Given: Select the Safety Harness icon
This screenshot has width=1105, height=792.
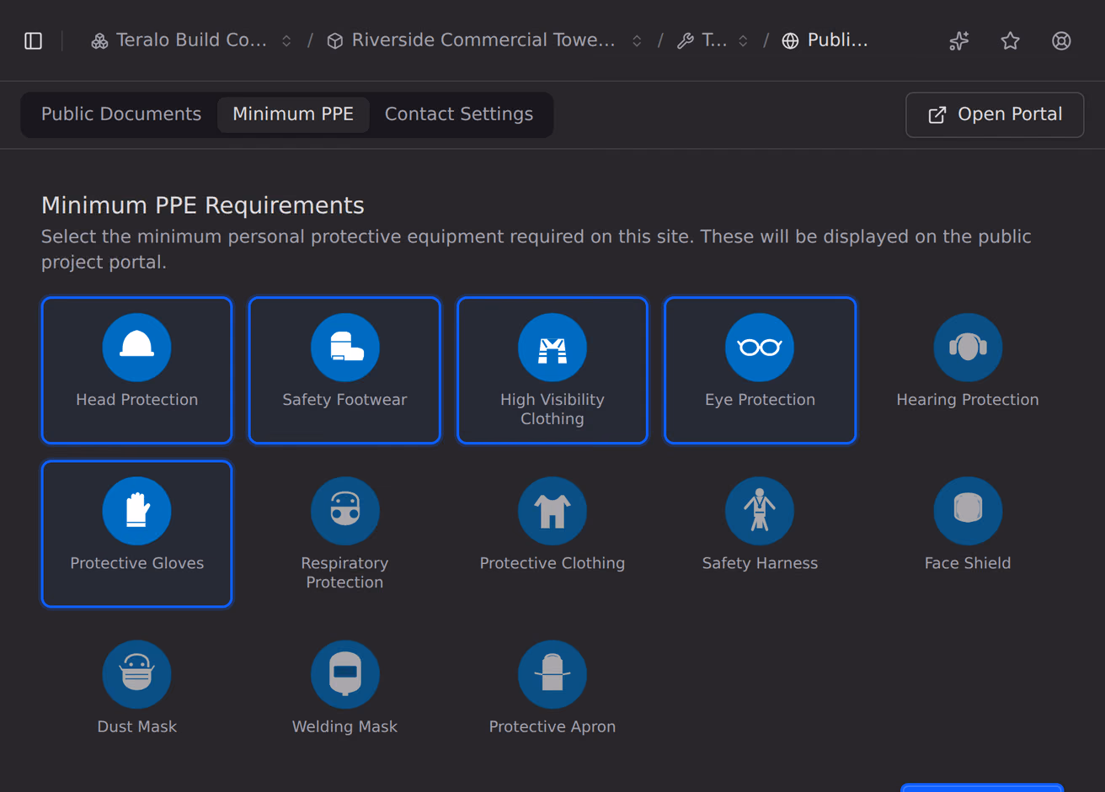Looking at the screenshot, I should 760,511.
